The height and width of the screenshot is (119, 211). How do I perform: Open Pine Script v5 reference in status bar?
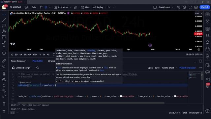click(x=196, y=113)
